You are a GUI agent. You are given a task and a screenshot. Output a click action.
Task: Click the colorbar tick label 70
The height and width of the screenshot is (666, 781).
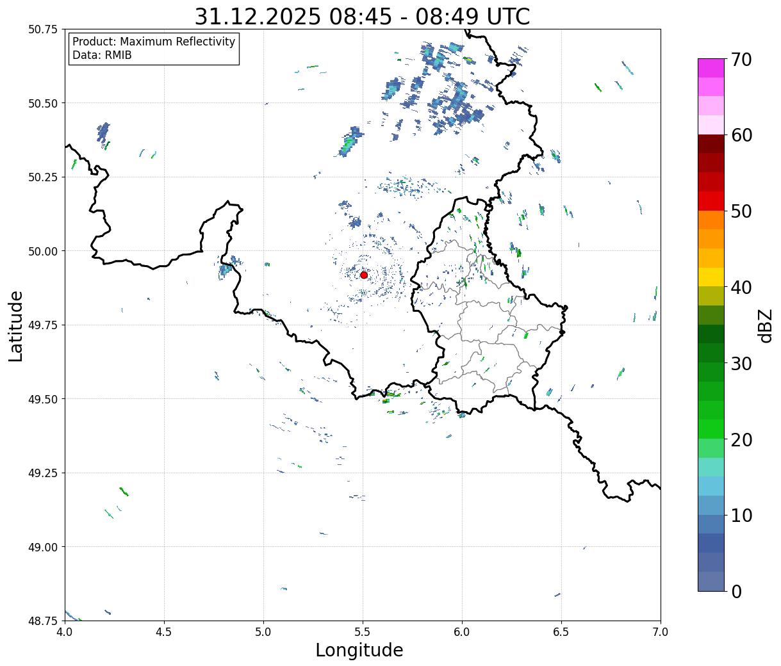(741, 60)
